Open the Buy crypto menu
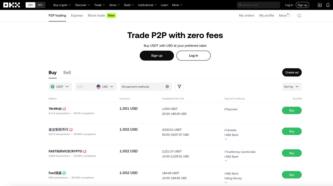 coord(62,5)
